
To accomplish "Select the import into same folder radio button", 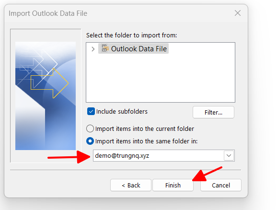I will pos(90,141).
